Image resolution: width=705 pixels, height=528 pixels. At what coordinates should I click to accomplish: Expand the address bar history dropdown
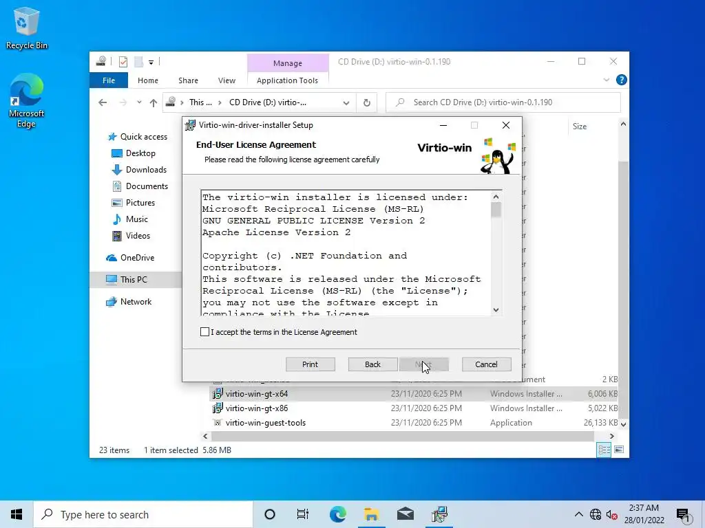coord(346,103)
